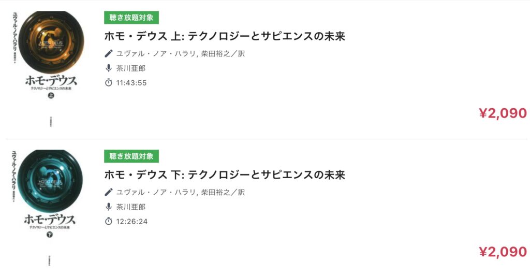
Task: Click the pencil author icon for the 上 volume
Action: click(x=109, y=53)
